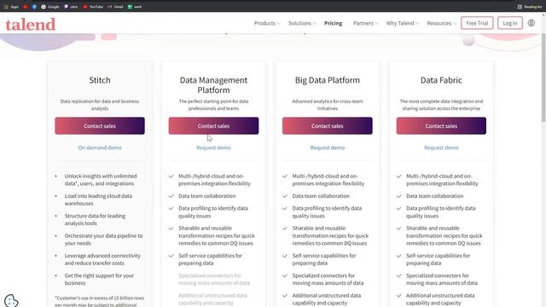This screenshot has height=307, width=546.
Task: Request demo for Big Data Platform
Action: click(x=328, y=148)
